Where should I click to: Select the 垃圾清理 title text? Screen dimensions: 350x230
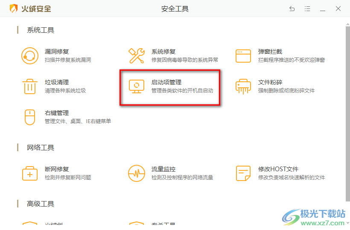point(57,82)
